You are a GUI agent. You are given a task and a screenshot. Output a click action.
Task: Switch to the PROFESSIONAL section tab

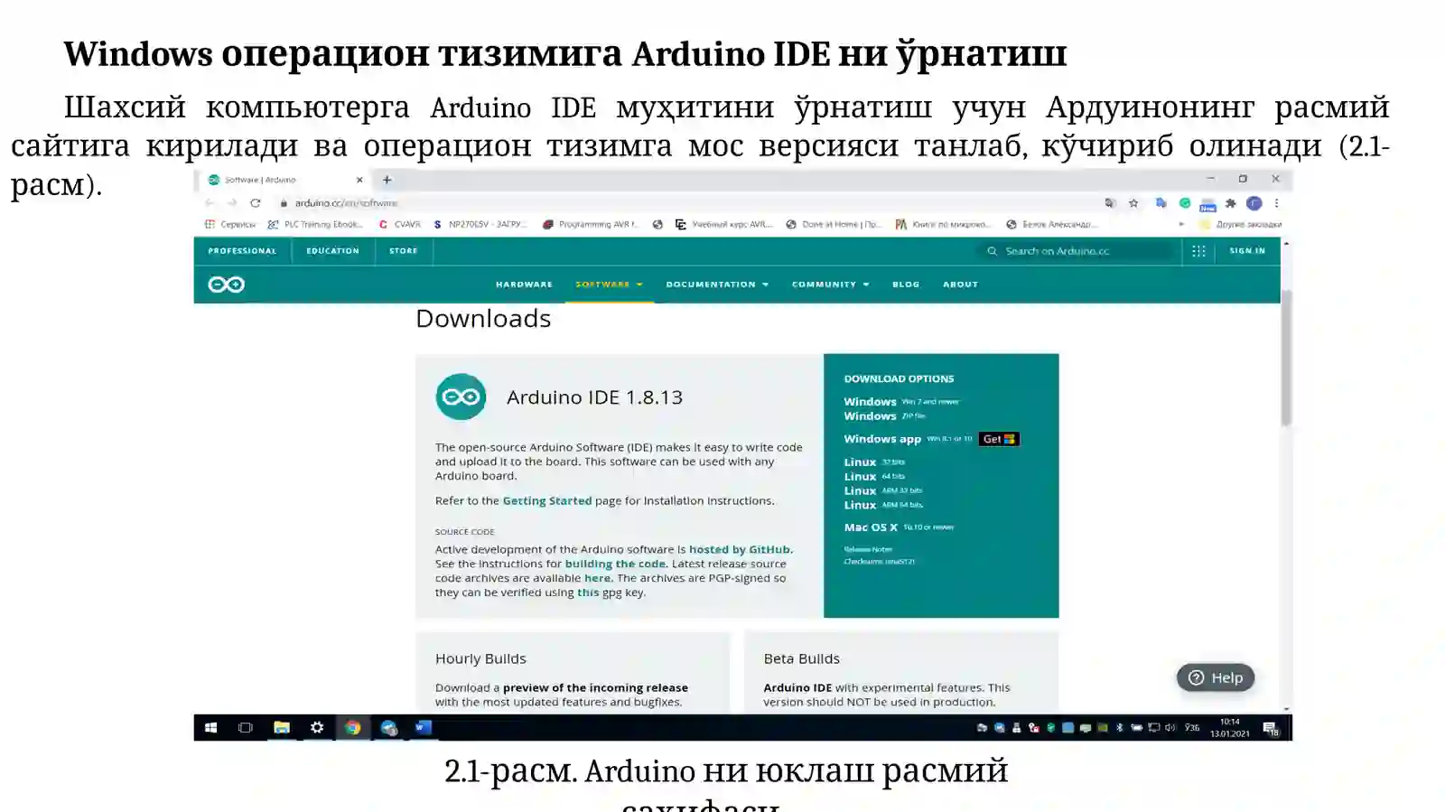click(242, 251)
